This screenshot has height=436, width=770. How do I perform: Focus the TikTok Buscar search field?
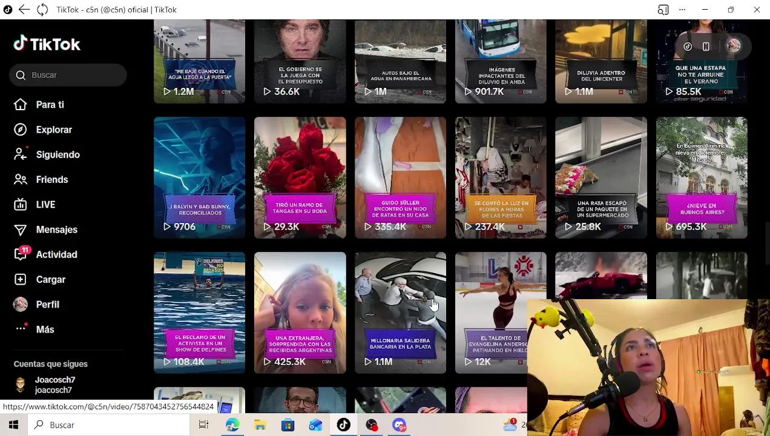tap(68, 75)
